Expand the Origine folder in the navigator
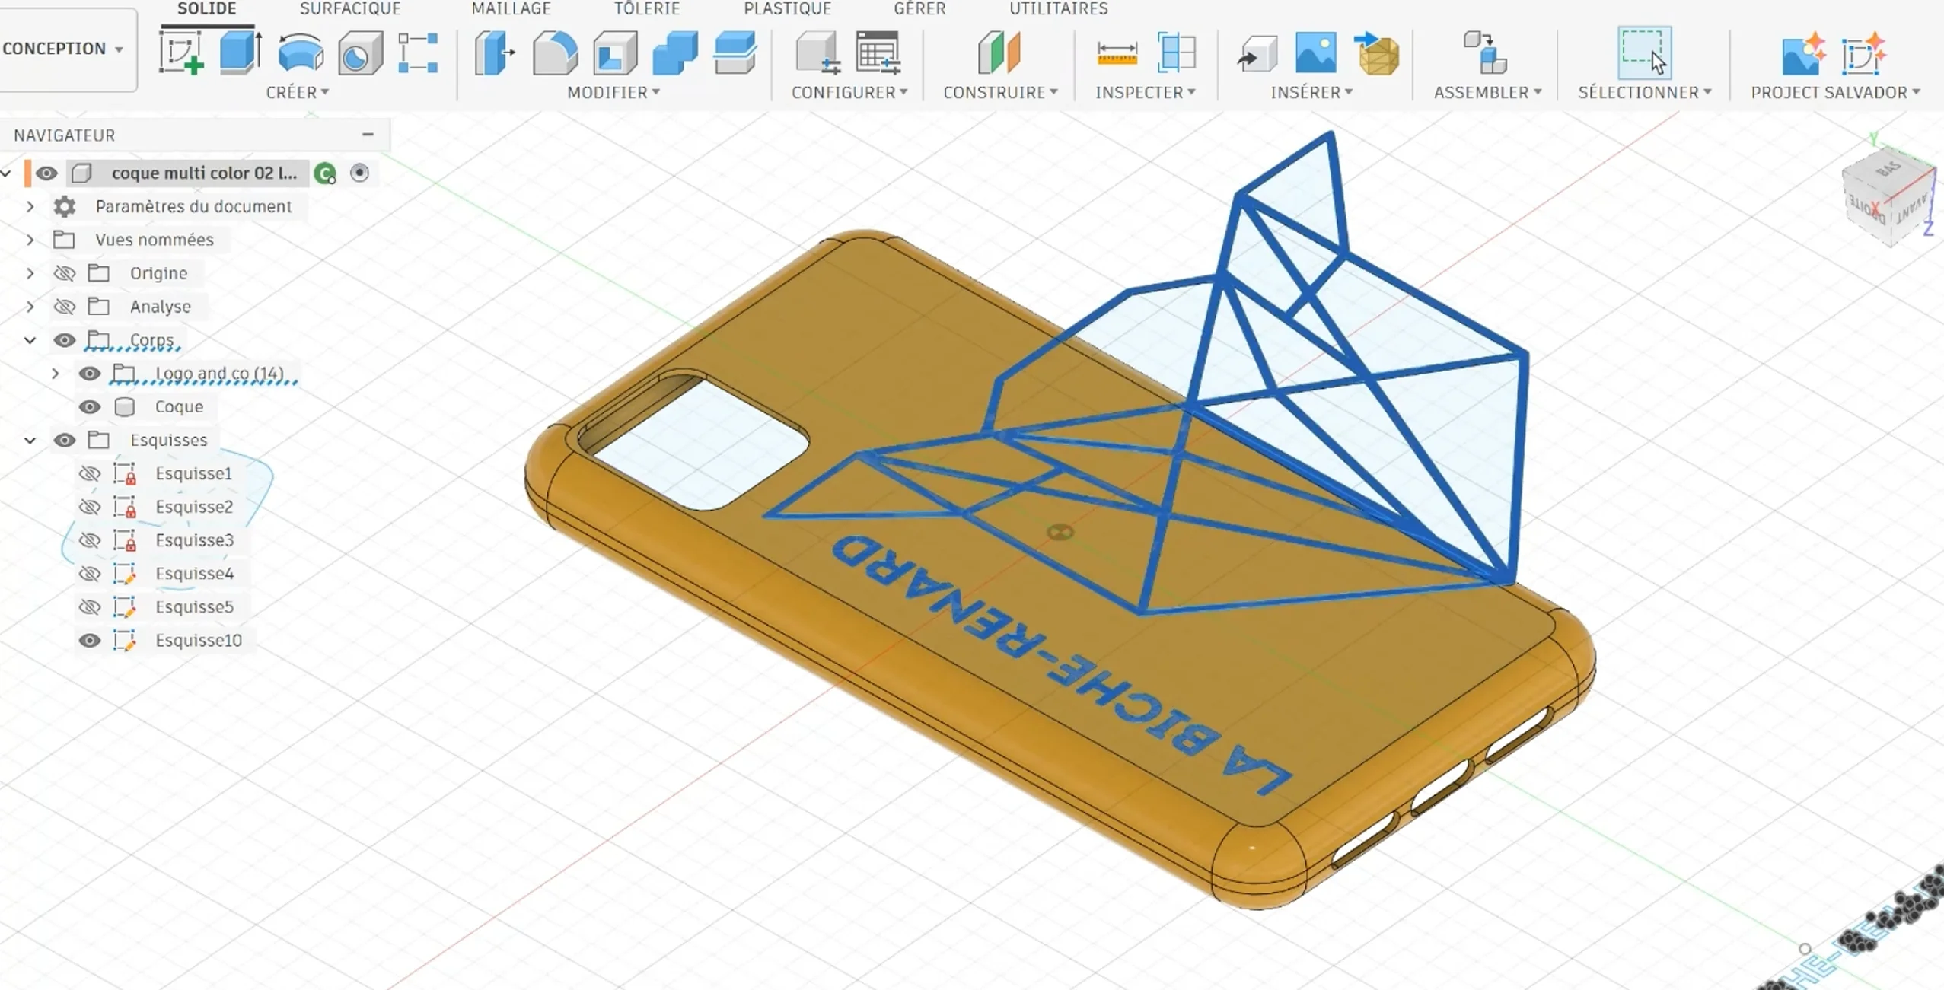This screenshot has width=1944, height=990. 29,272
